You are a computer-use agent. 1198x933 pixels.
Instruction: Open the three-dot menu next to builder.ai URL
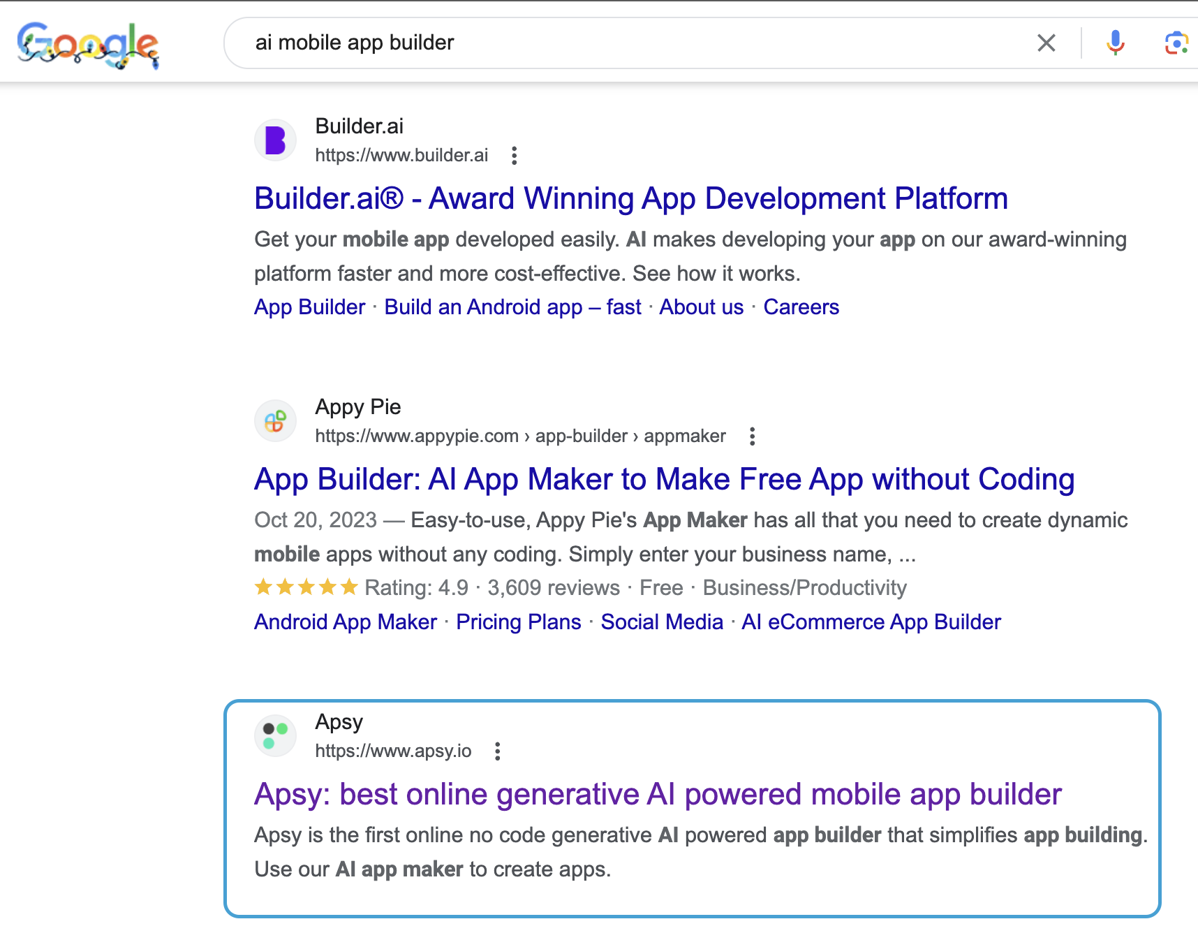coord(514,156)
